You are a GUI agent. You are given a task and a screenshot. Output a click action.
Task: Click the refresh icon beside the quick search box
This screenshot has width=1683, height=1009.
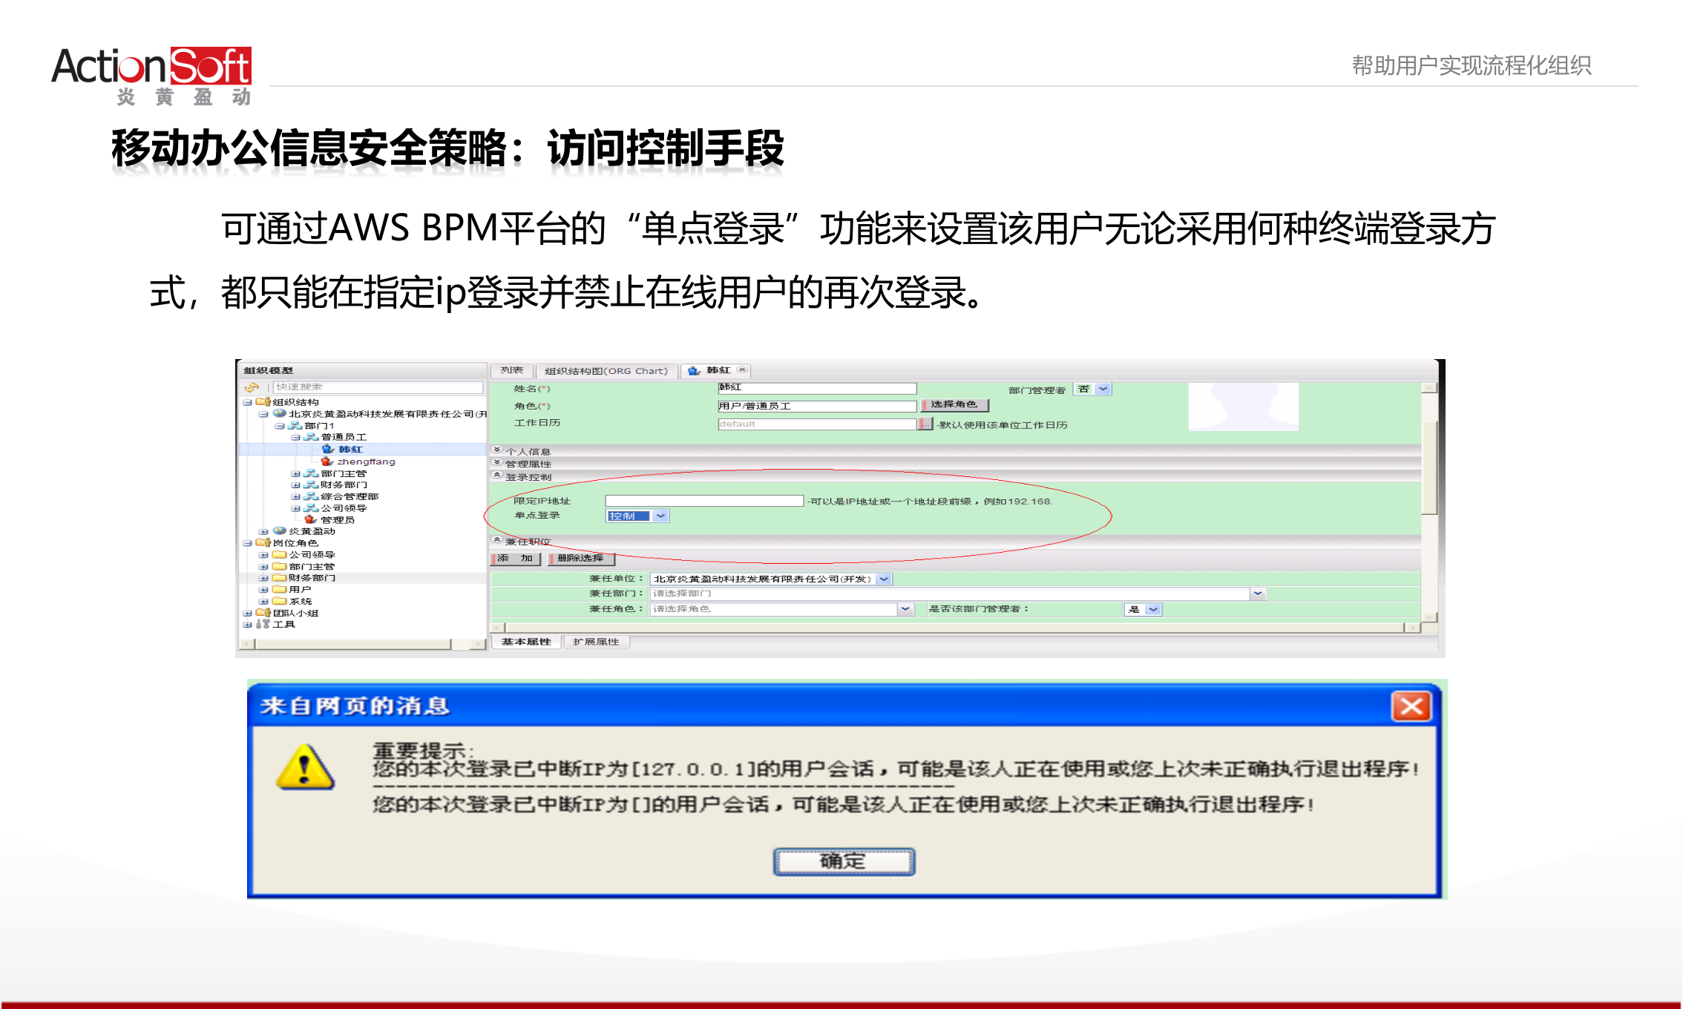point(252,387)
